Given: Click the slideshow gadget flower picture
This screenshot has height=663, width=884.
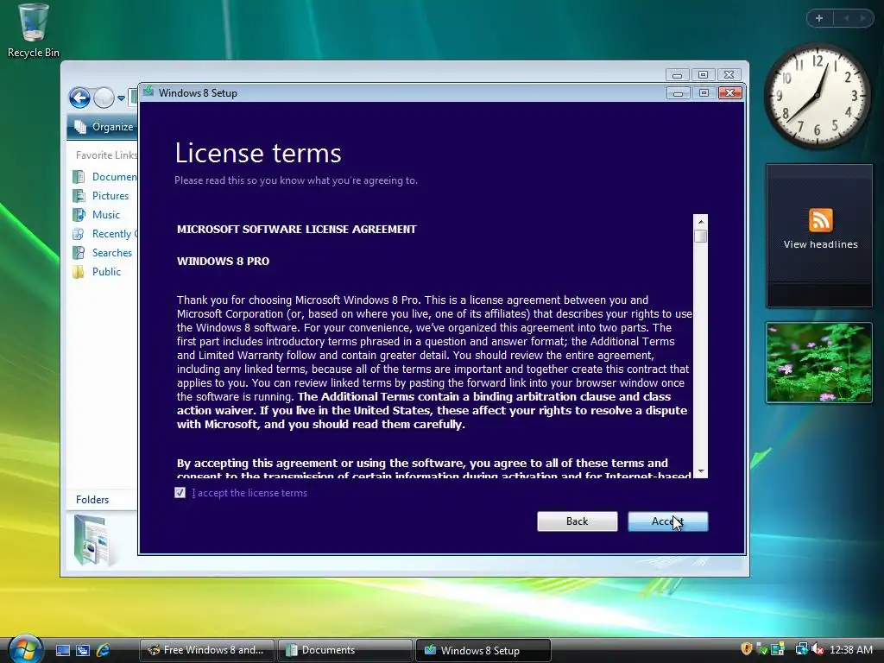Looking at the screenshot, I should 819,363.
